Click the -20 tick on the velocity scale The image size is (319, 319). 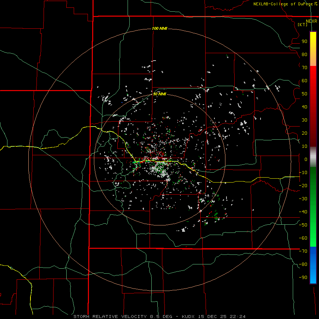(x=303, y=185)
